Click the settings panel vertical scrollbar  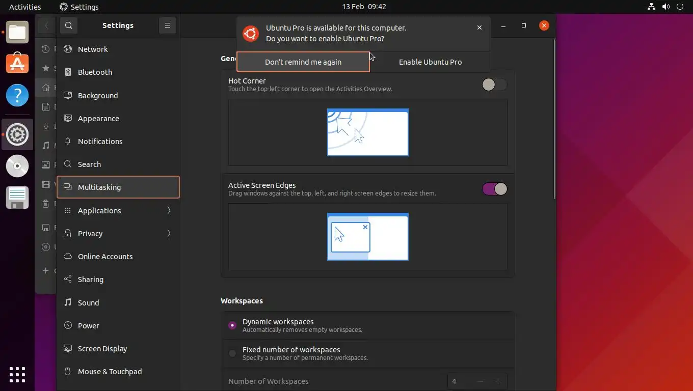coord(554,120)
